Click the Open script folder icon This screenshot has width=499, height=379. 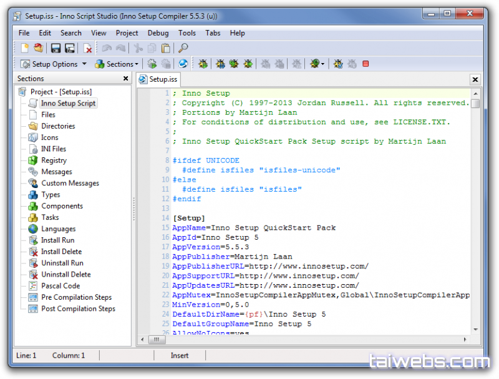(39, 48)
